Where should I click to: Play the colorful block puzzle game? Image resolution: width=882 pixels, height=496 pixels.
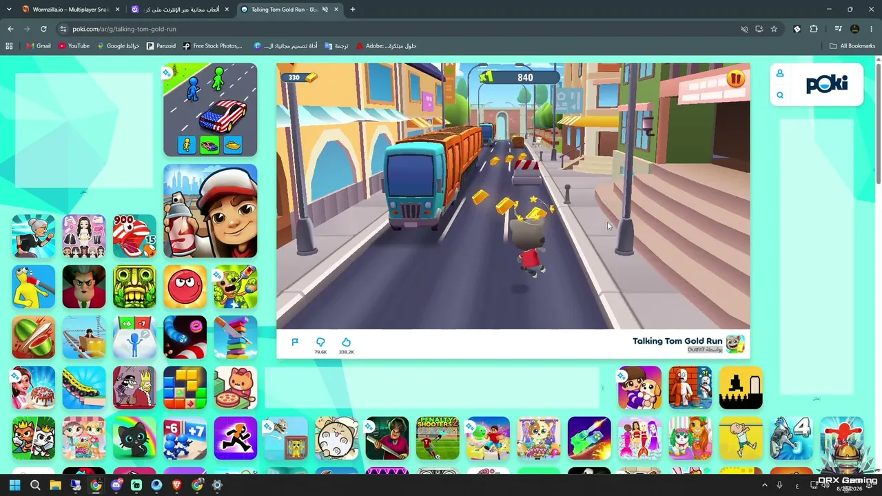pos(185,387)
